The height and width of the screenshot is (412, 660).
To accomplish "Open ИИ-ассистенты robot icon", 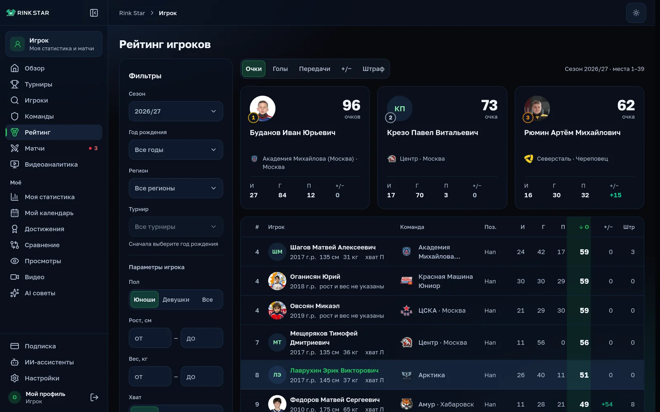I will coord(14,362).
